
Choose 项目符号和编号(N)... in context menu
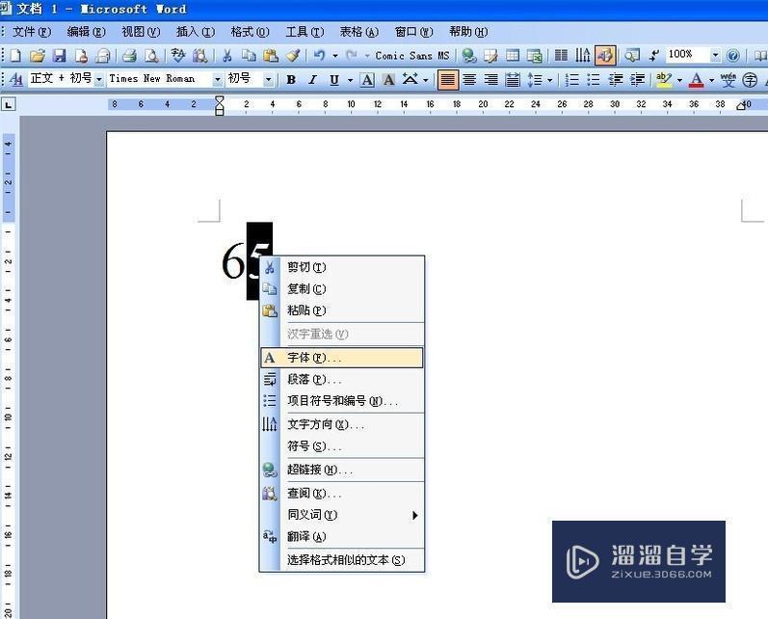342,401
